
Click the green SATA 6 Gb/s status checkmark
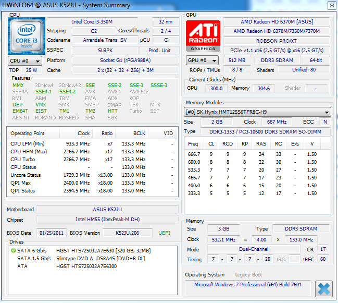point(14,250)
